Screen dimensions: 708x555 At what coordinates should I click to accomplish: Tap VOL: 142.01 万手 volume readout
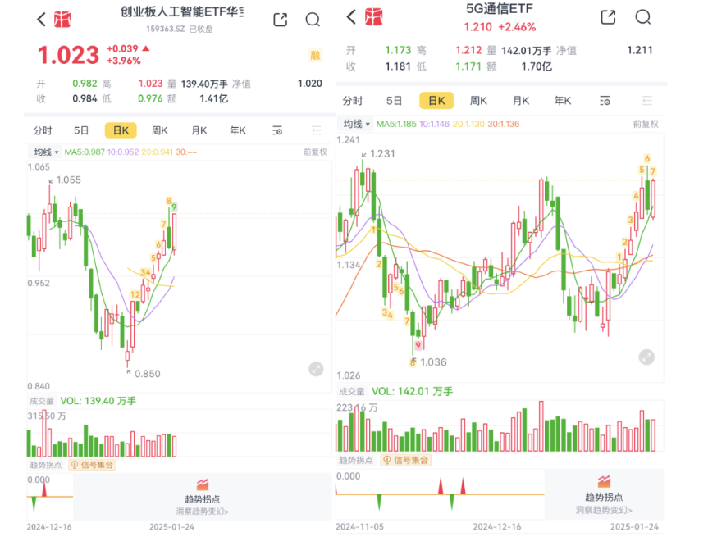pos(412,391)
